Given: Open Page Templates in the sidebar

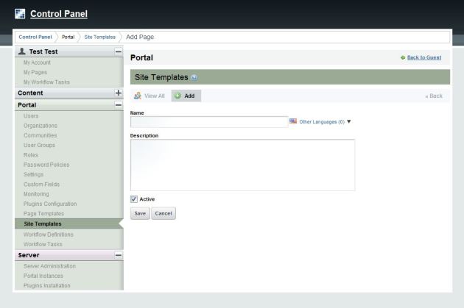Looking at the screenshot, I should coord(43,214).
